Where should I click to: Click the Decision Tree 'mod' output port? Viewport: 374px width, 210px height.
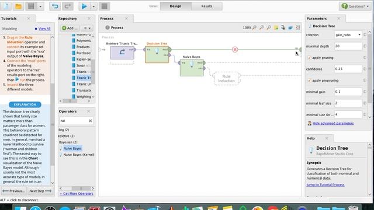[x=169, y=50]
